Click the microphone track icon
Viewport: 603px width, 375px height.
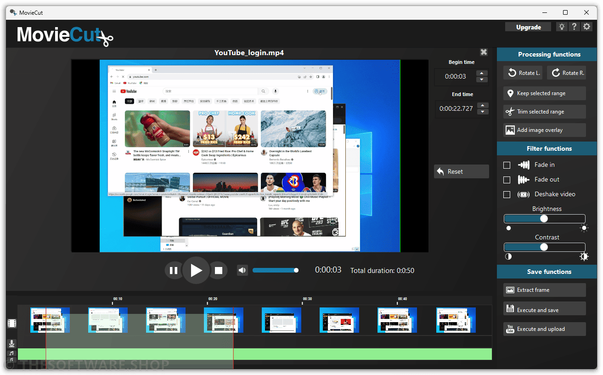click(12, 343)
